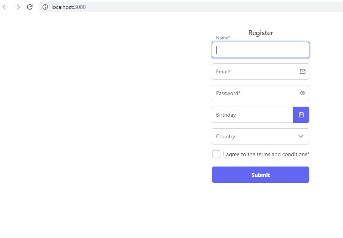The image size is (343, 238).
Task: Expand the Country chevron arrow
Action: coord(301,136)
